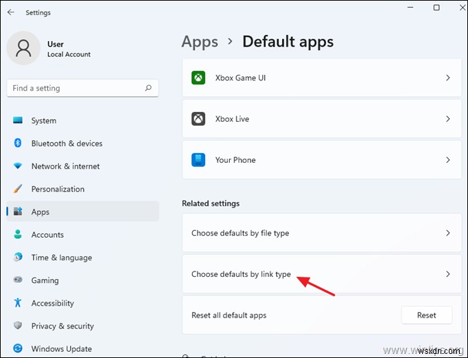Go to Accessibility settings
Viewport: 468px width, 358px height.
pyautogui.click(x=82, y=303)
